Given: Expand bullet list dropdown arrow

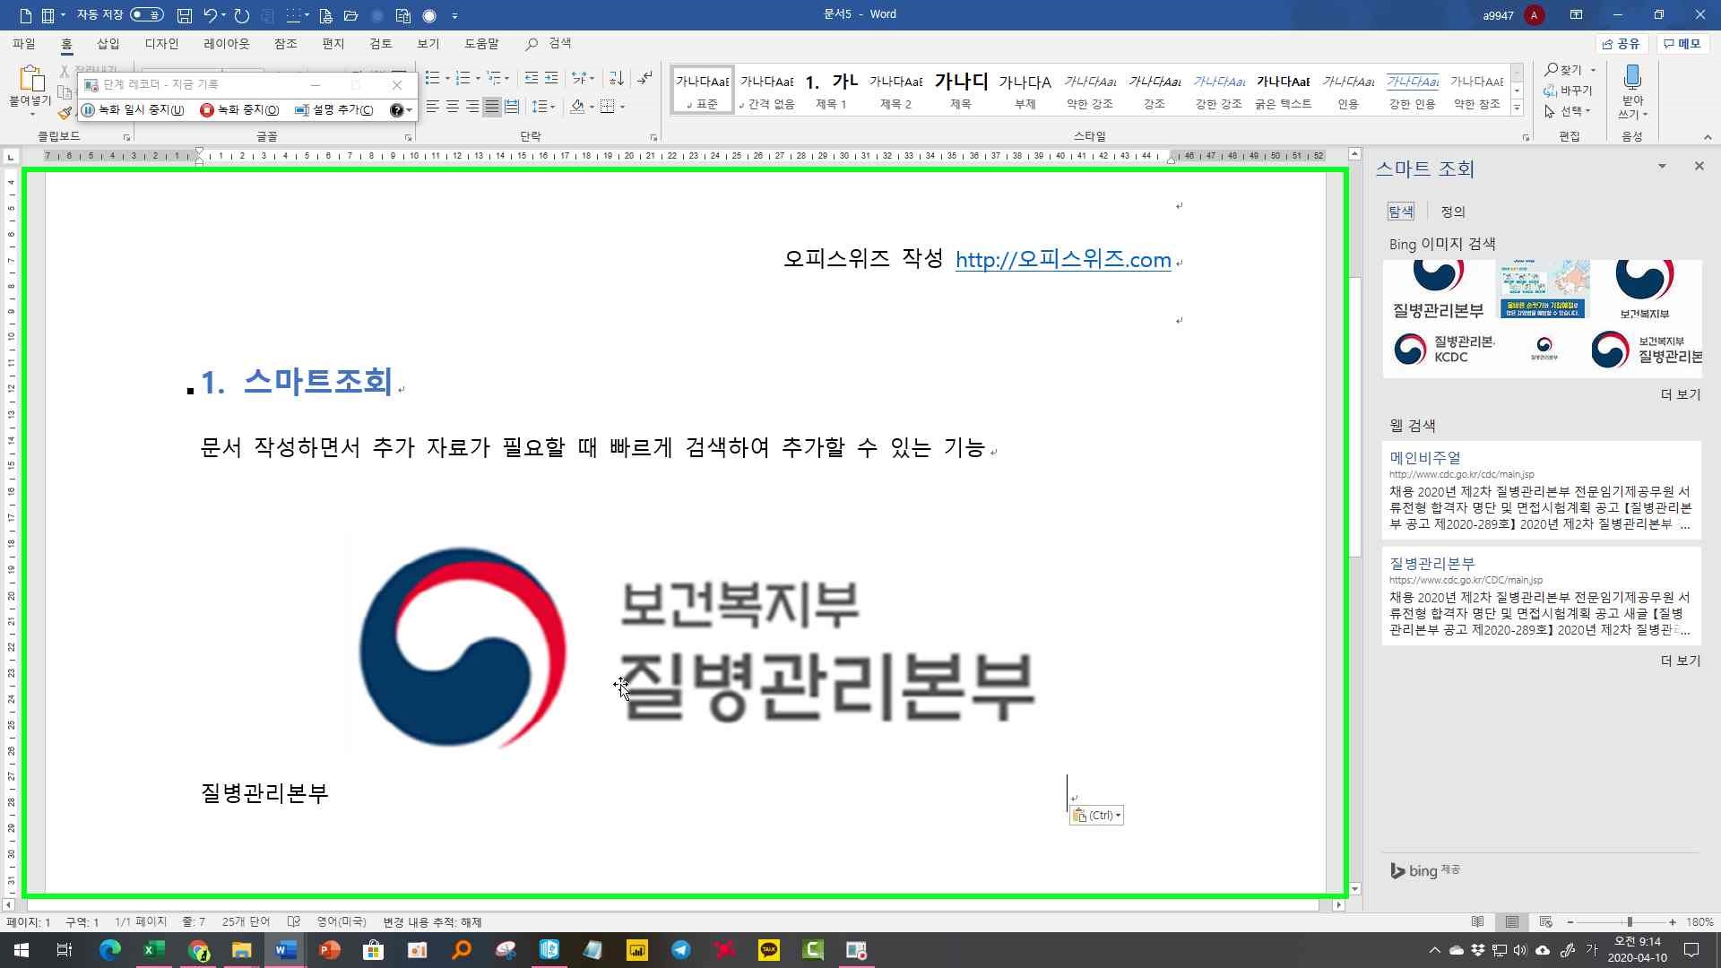Looking at the screenshot, I should [446, 79].
